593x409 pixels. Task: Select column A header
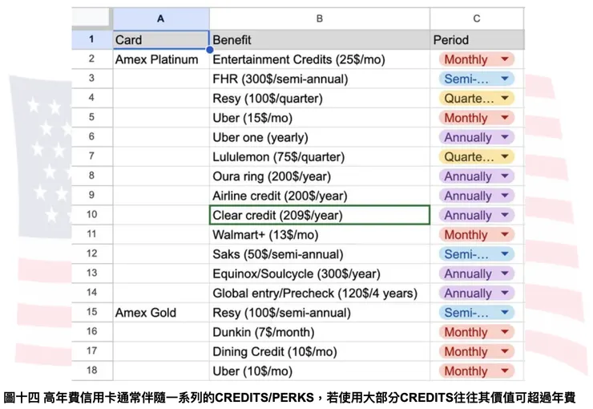161,18
